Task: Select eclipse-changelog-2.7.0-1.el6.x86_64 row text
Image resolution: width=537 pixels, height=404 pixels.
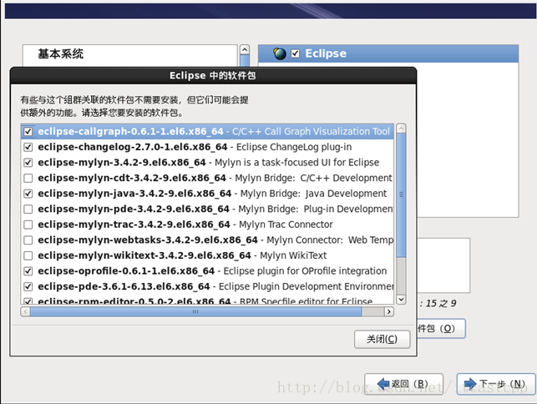Action: (133, 147)
